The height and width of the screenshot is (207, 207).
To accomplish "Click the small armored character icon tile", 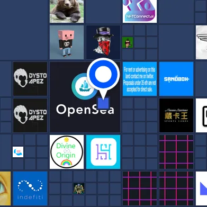I will [x=79, y=188].
